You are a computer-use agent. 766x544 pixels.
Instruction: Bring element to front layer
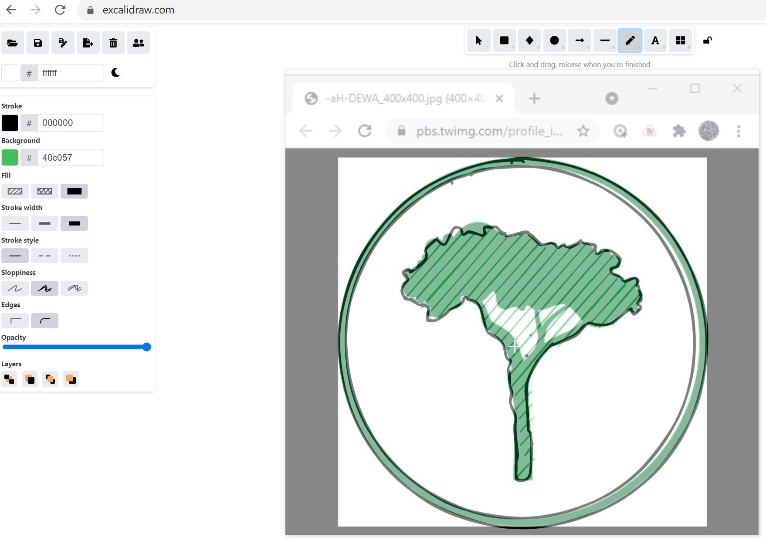[x=71, y=379]
